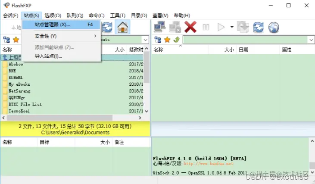Click the local favorites star icon
Viewport: 315px width, 184px height.
(x=16, y=40)
